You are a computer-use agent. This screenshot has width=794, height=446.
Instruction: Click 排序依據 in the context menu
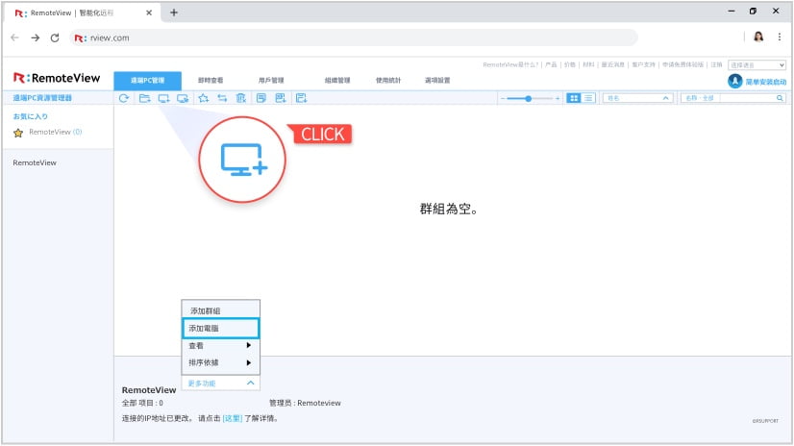(221, 362)
